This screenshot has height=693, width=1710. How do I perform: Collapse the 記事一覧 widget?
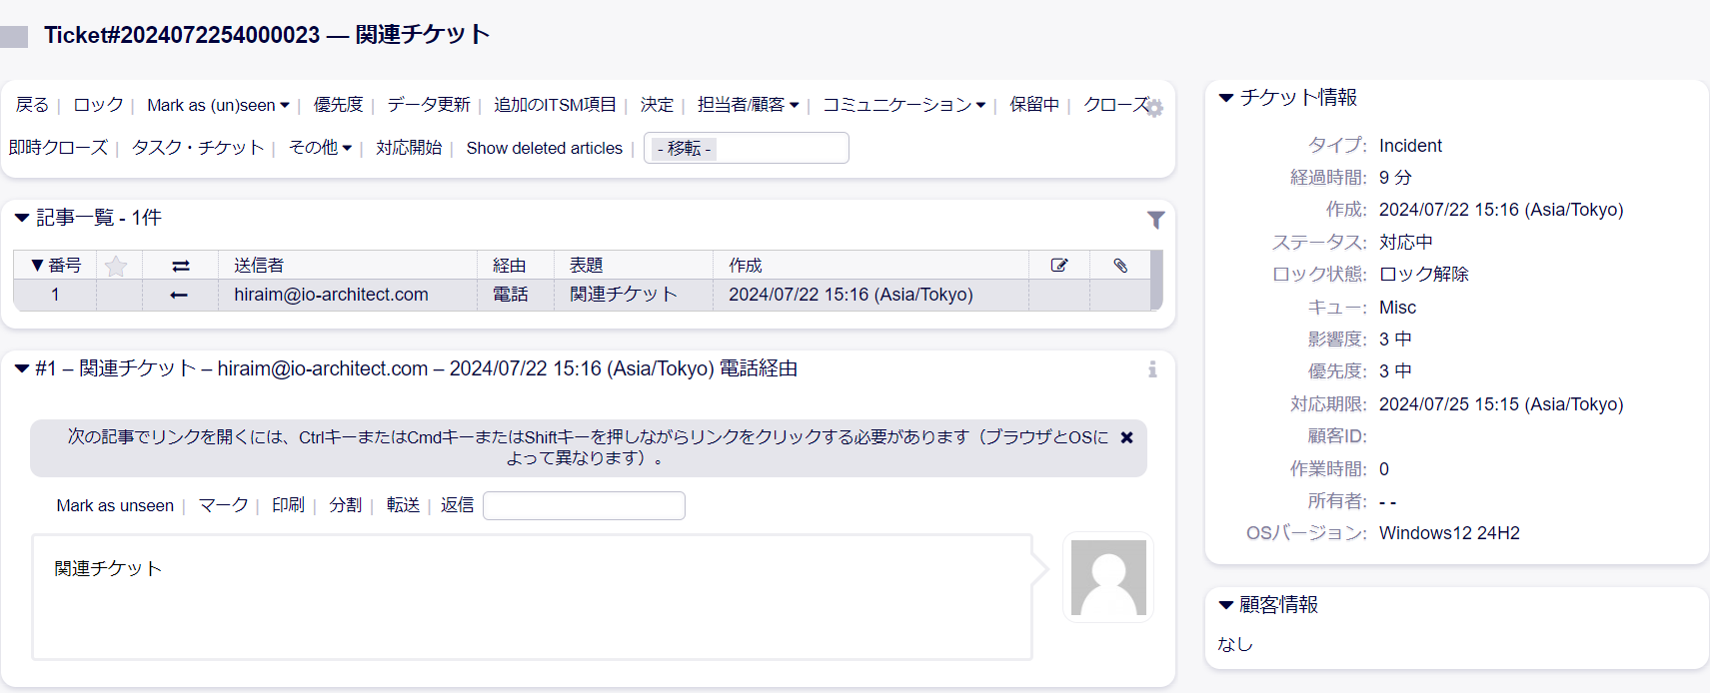pos(22,218)
